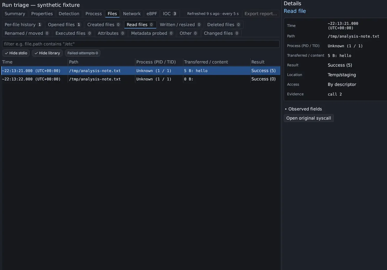Click the By descriptor access value
The width and height of the screenshot is (387, 270).
(342, 84)
